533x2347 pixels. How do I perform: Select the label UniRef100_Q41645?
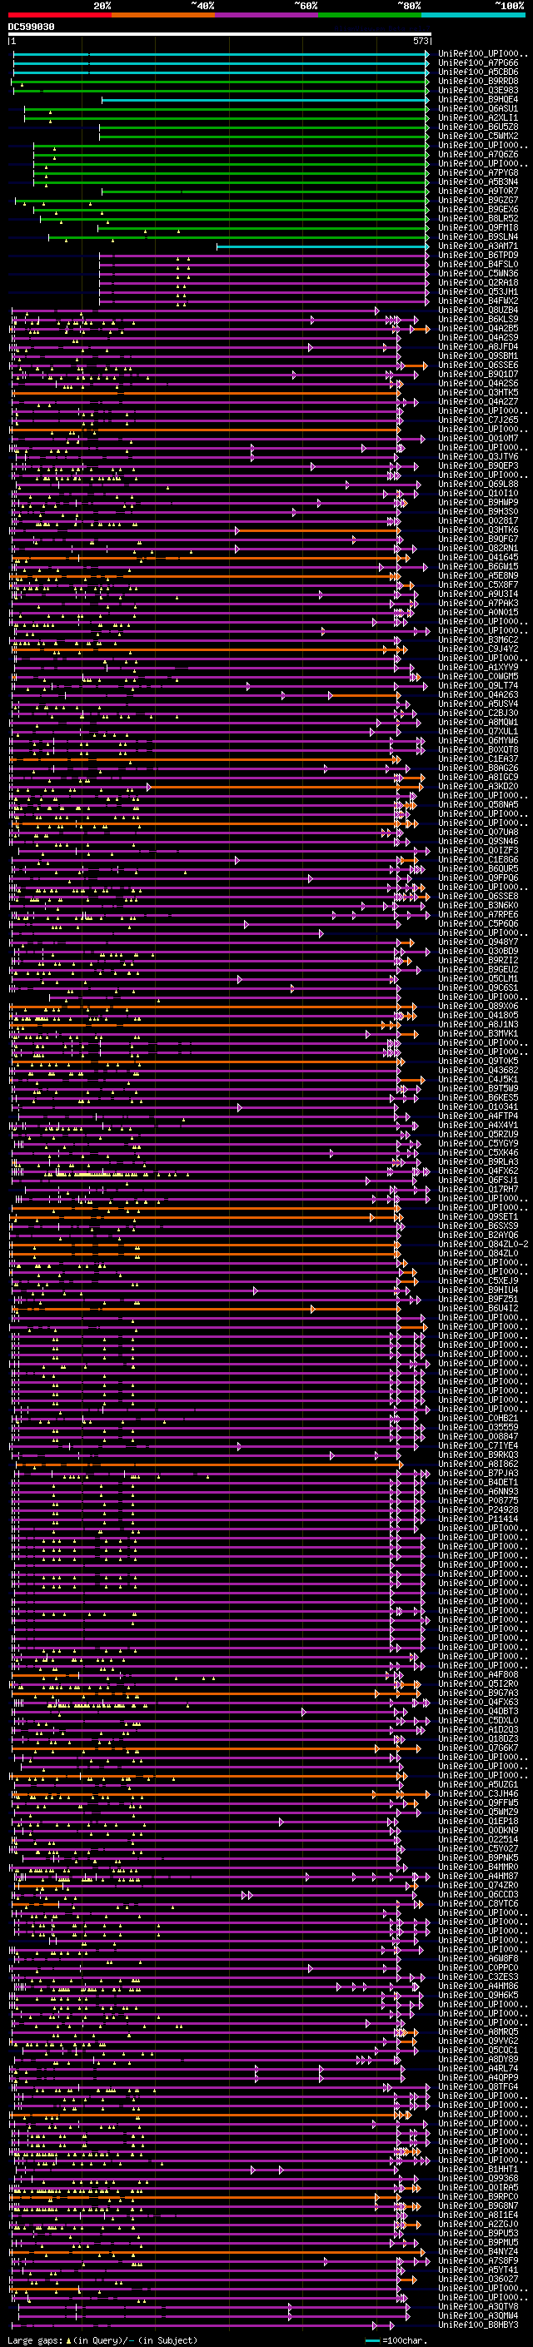pos(478,558)
